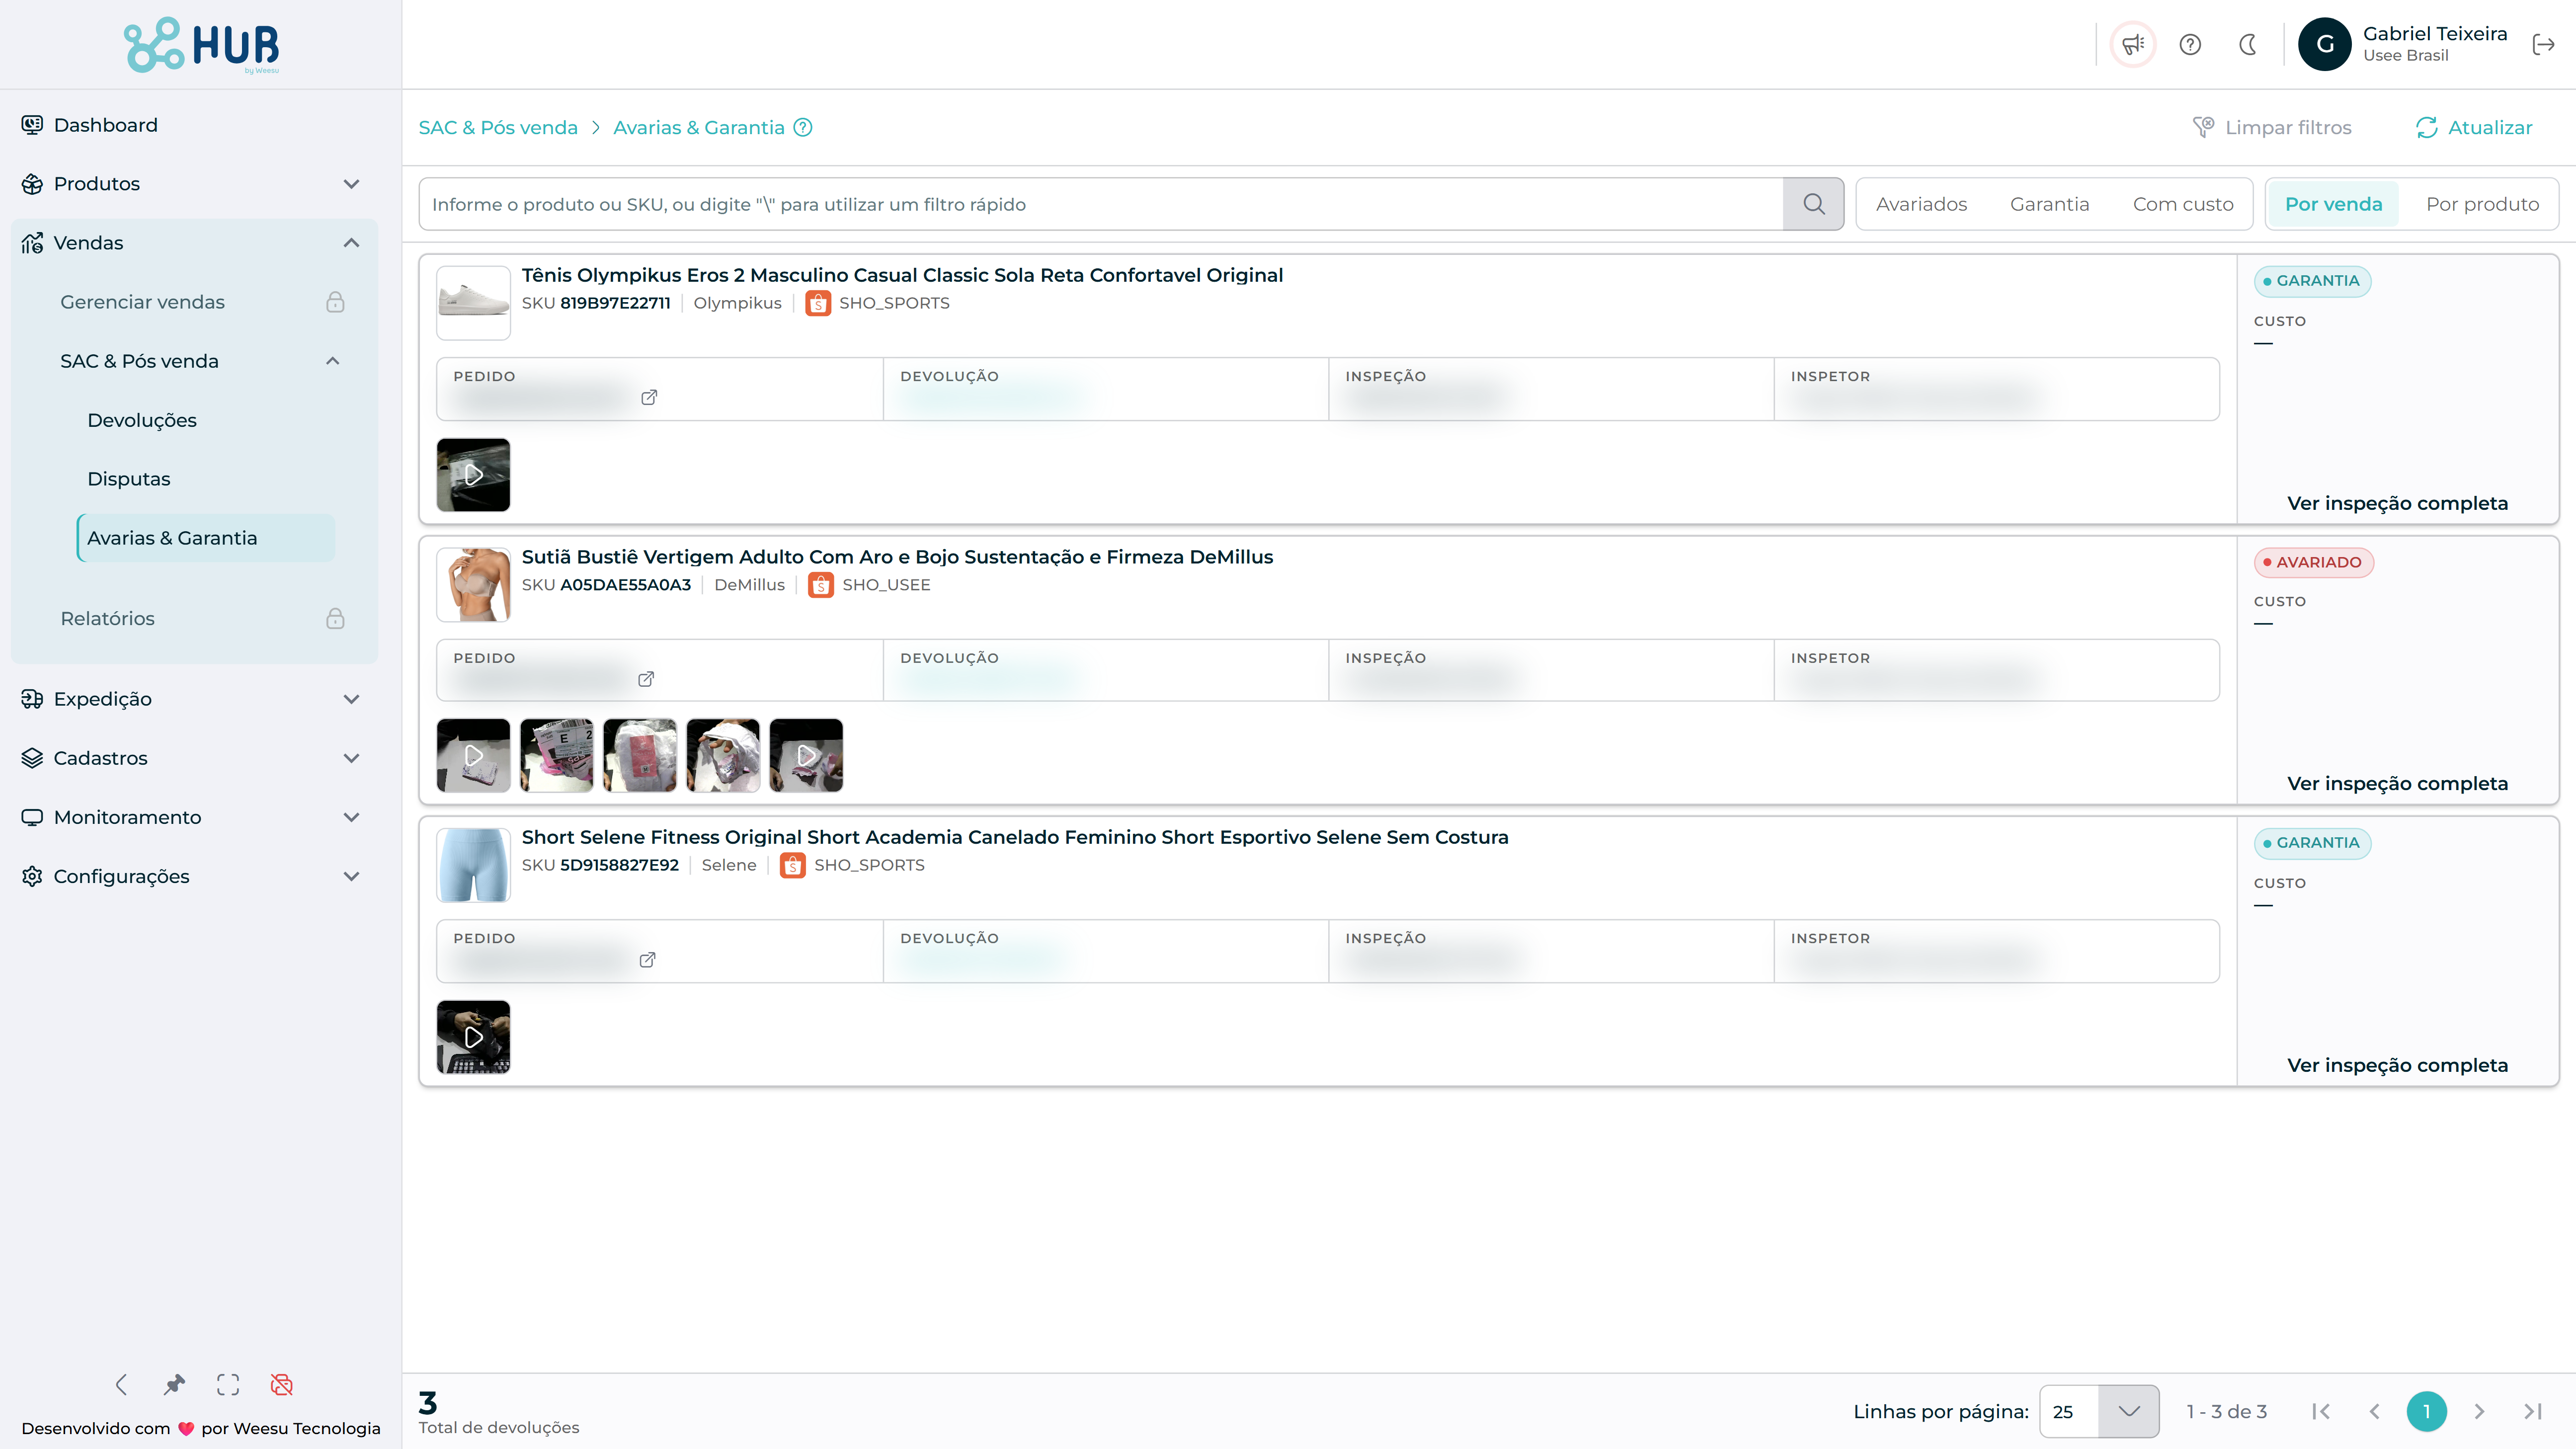The image size is (2576, 1449).
Task: Switch to Por produto view
Action: pos(2482,204)
